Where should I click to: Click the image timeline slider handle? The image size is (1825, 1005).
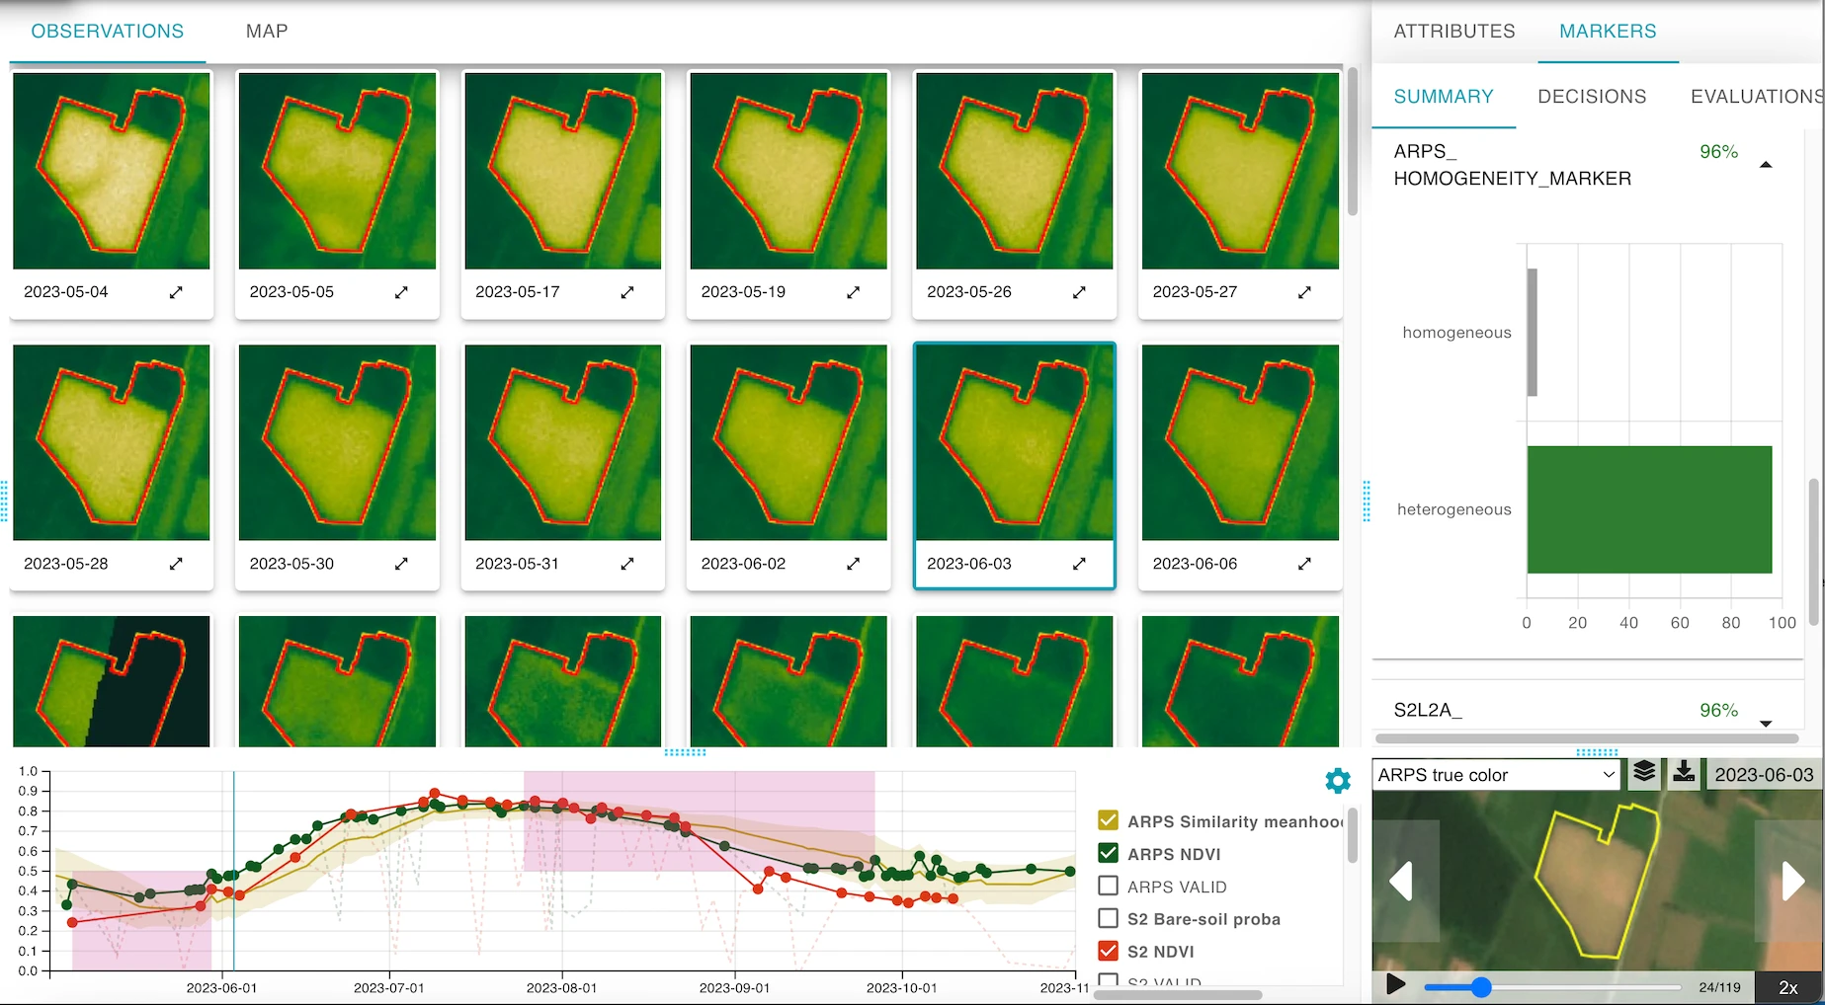pyautogui.click(x=1480, y=987)
